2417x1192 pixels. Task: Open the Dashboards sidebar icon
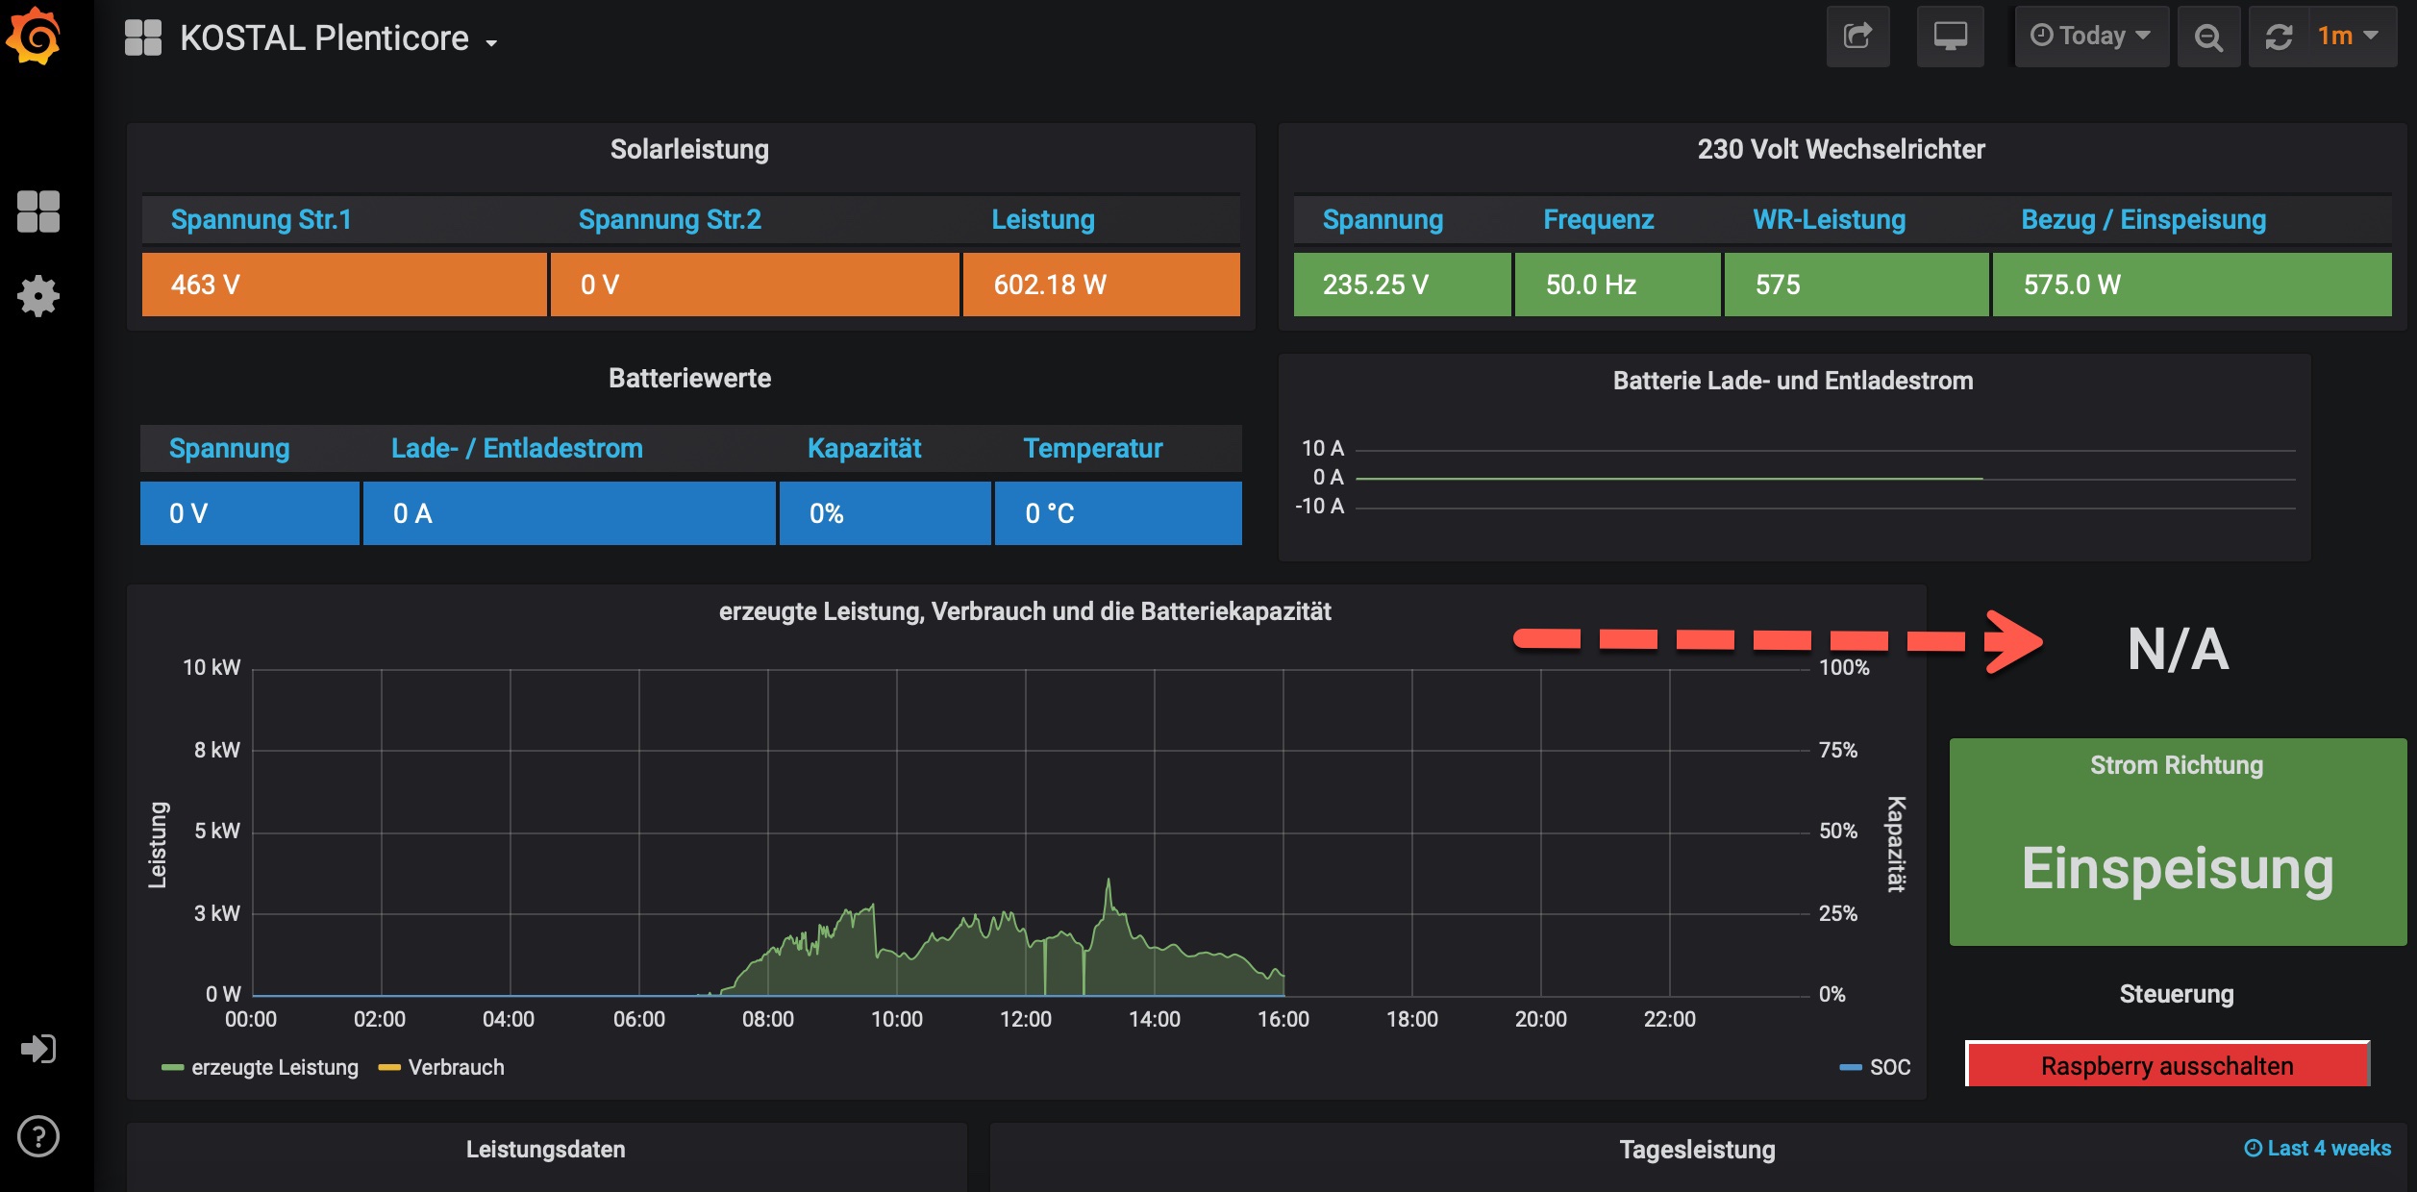click(38, 211)
